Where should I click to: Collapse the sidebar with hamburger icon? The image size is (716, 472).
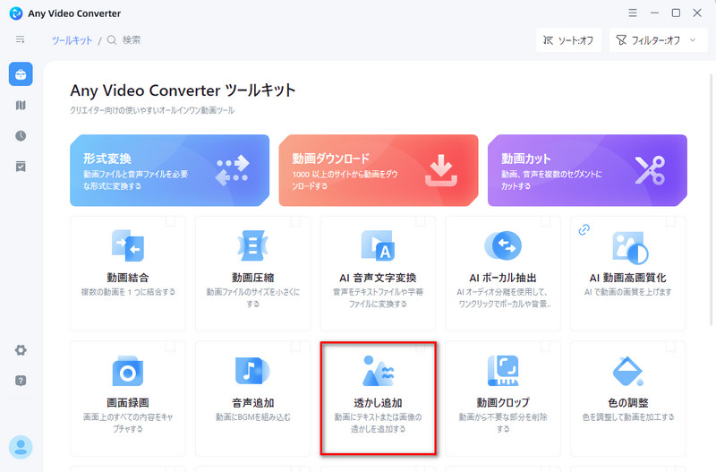pos(20,39)
